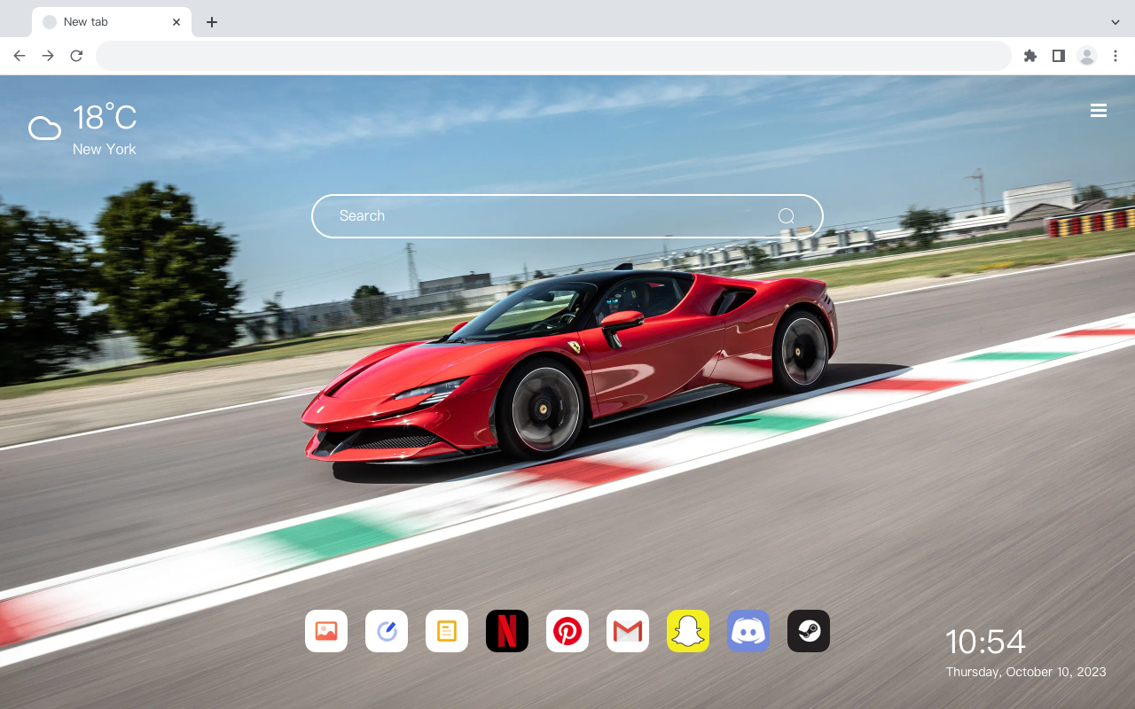Focus the browser address bar

[x=553, y=56]
